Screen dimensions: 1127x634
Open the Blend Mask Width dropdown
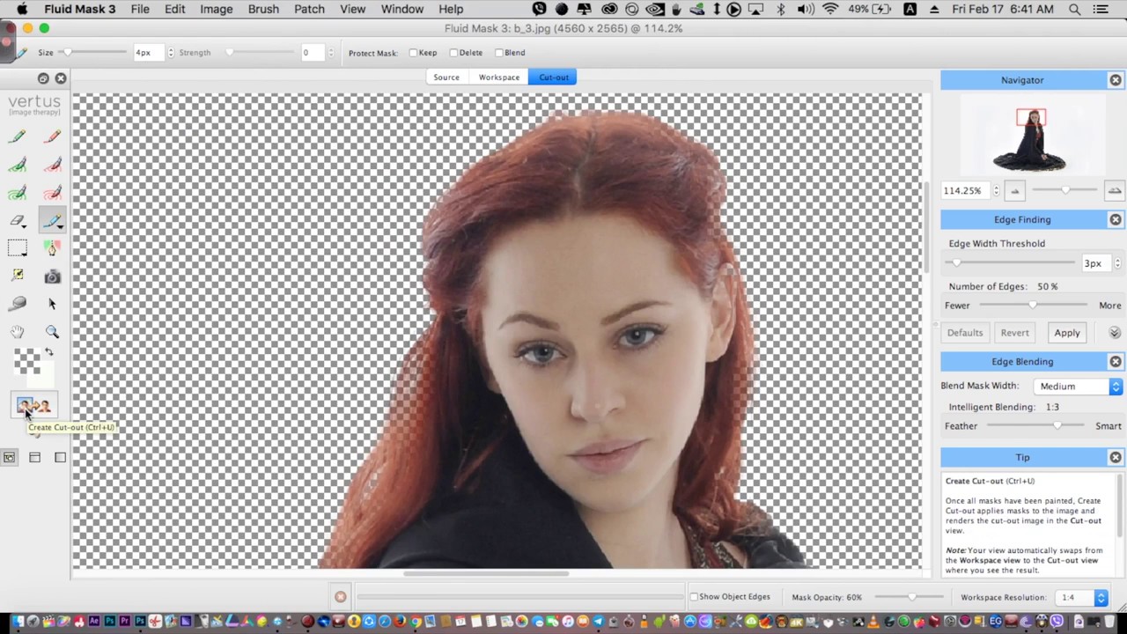coord(1079,387)
